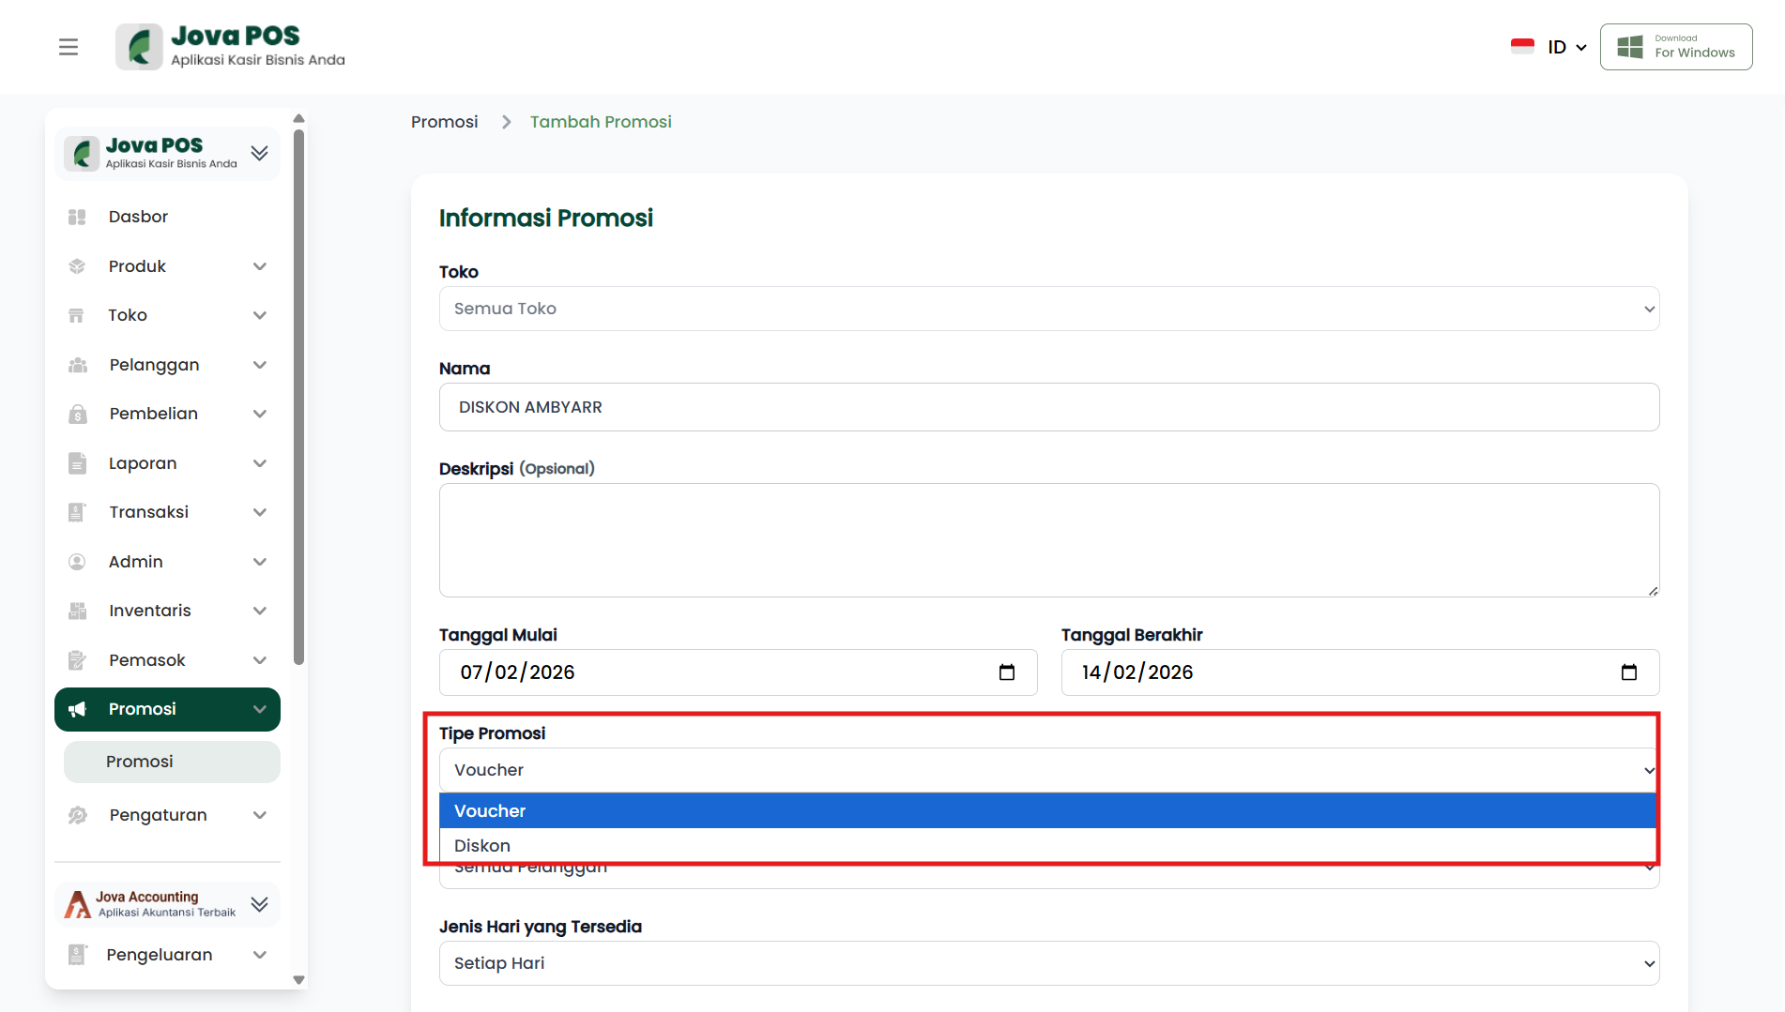
Task: Open calendar picker for Tanggal Berakhir
Action: click(x=1628, y=672)
